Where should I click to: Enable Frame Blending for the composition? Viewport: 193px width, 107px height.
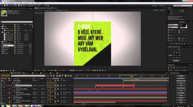[x=60, y=76]
